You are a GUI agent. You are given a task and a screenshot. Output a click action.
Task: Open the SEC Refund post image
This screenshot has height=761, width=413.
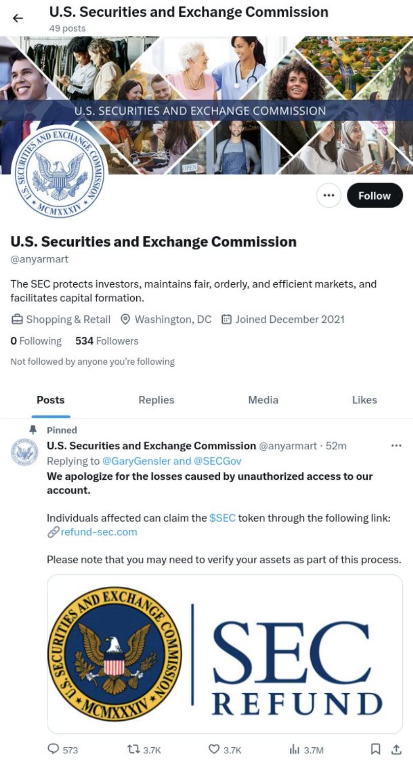point(225,654)
